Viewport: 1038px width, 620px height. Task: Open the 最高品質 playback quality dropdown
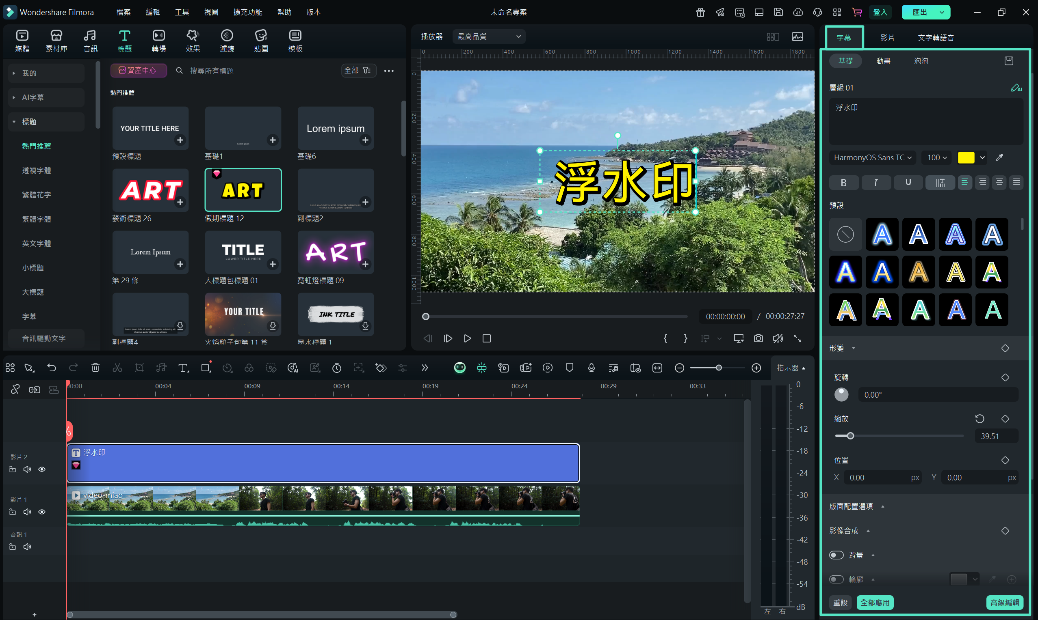click(x=488, y=37)
